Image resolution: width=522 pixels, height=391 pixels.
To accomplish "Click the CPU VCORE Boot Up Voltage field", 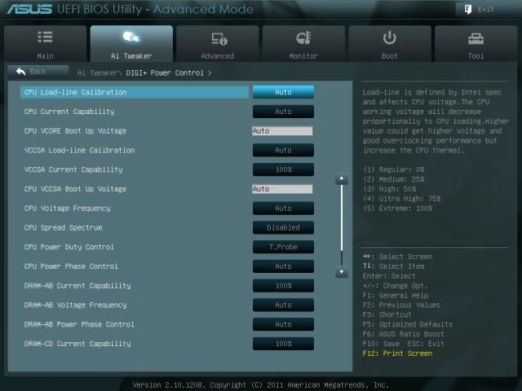I will 282,131.
